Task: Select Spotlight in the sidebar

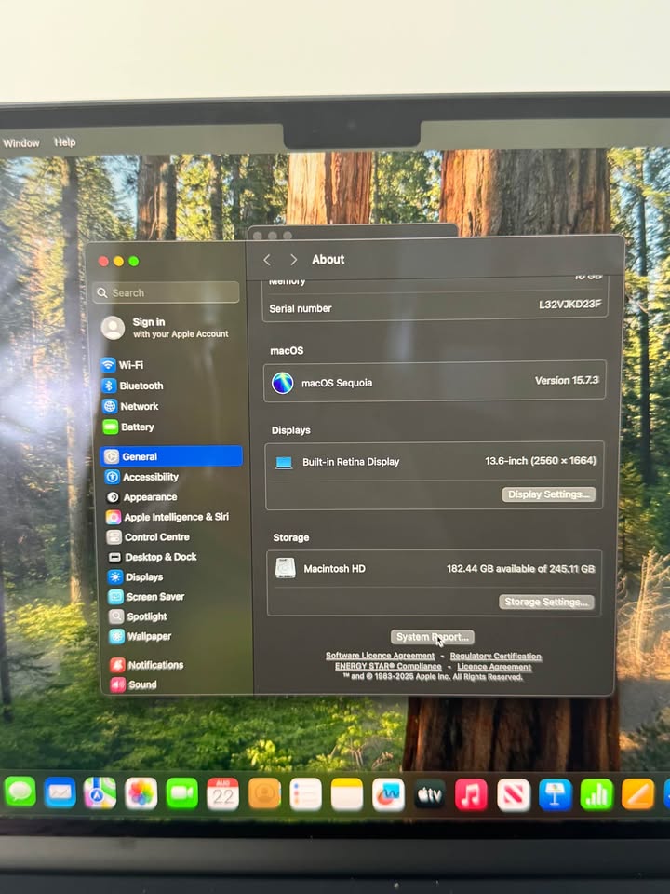Action: [x=138, y=616]
